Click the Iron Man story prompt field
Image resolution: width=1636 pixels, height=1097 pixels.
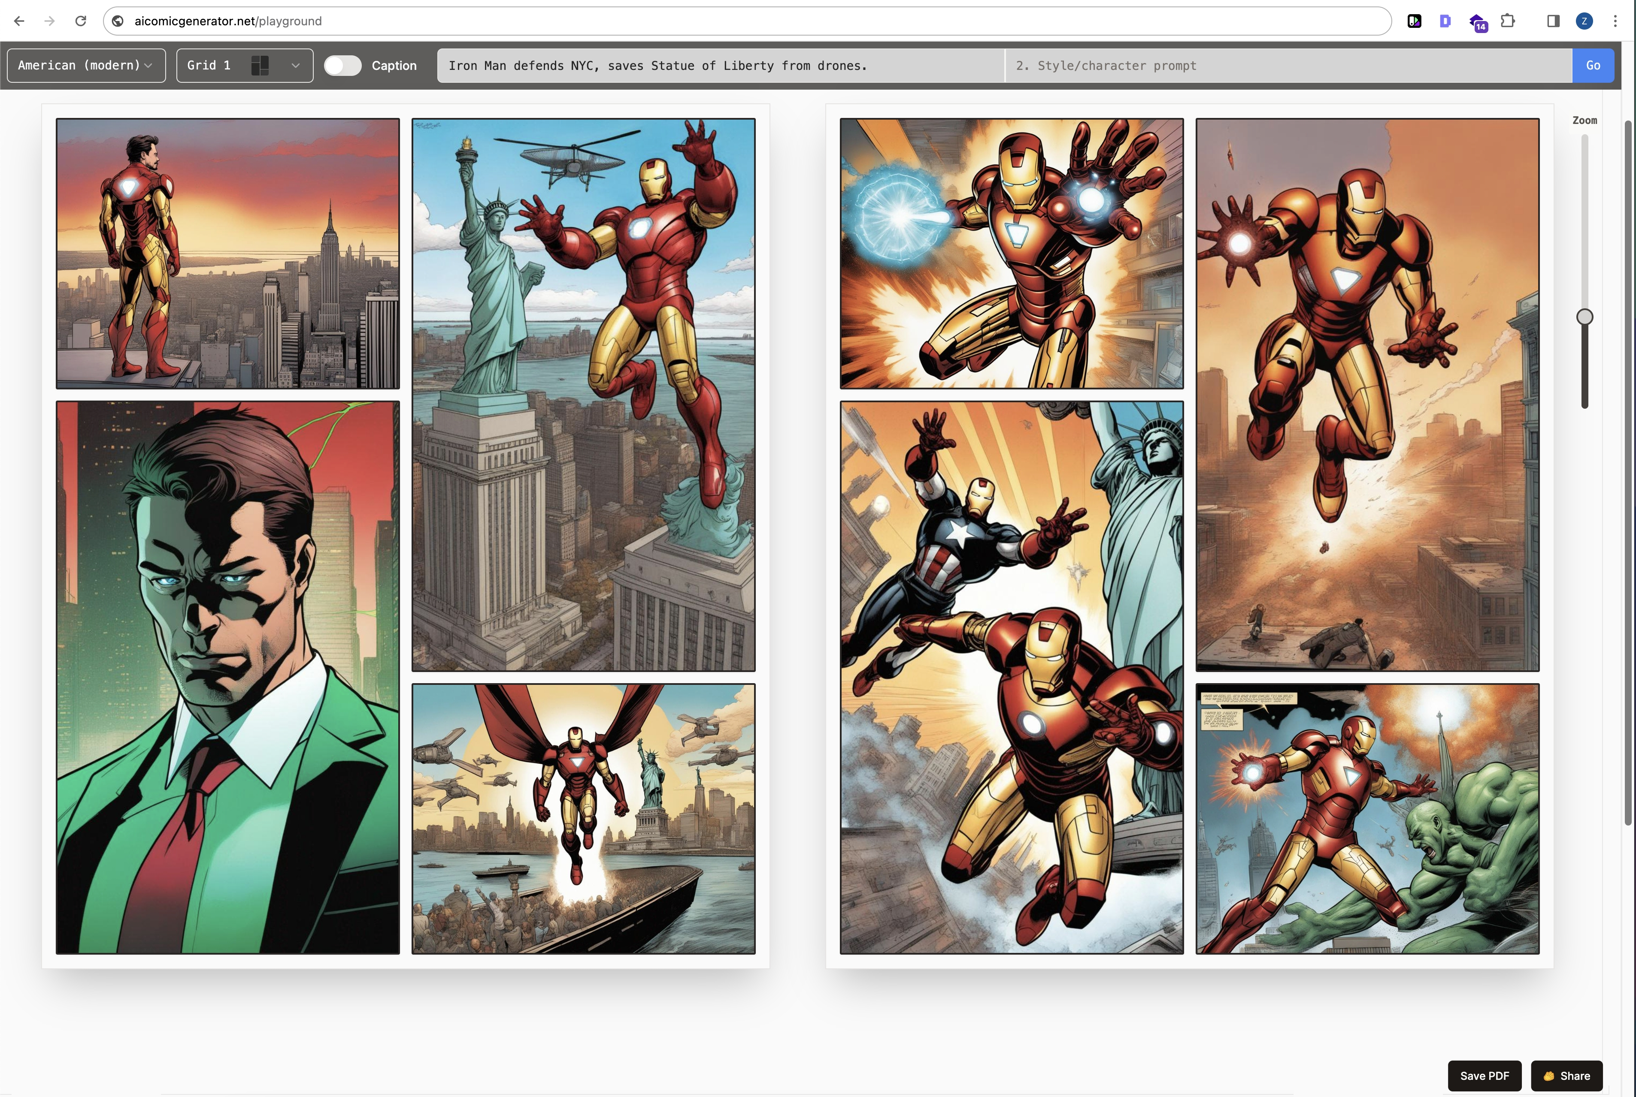point(720,65)
